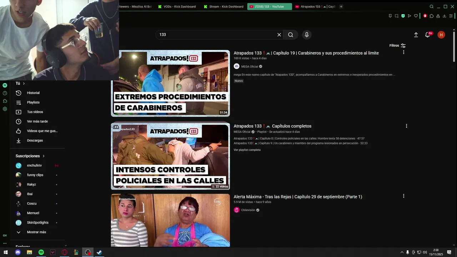Click the Opera send/flow arrow icon
This screenshot has width=457, height=257.
tap(410, 16)
